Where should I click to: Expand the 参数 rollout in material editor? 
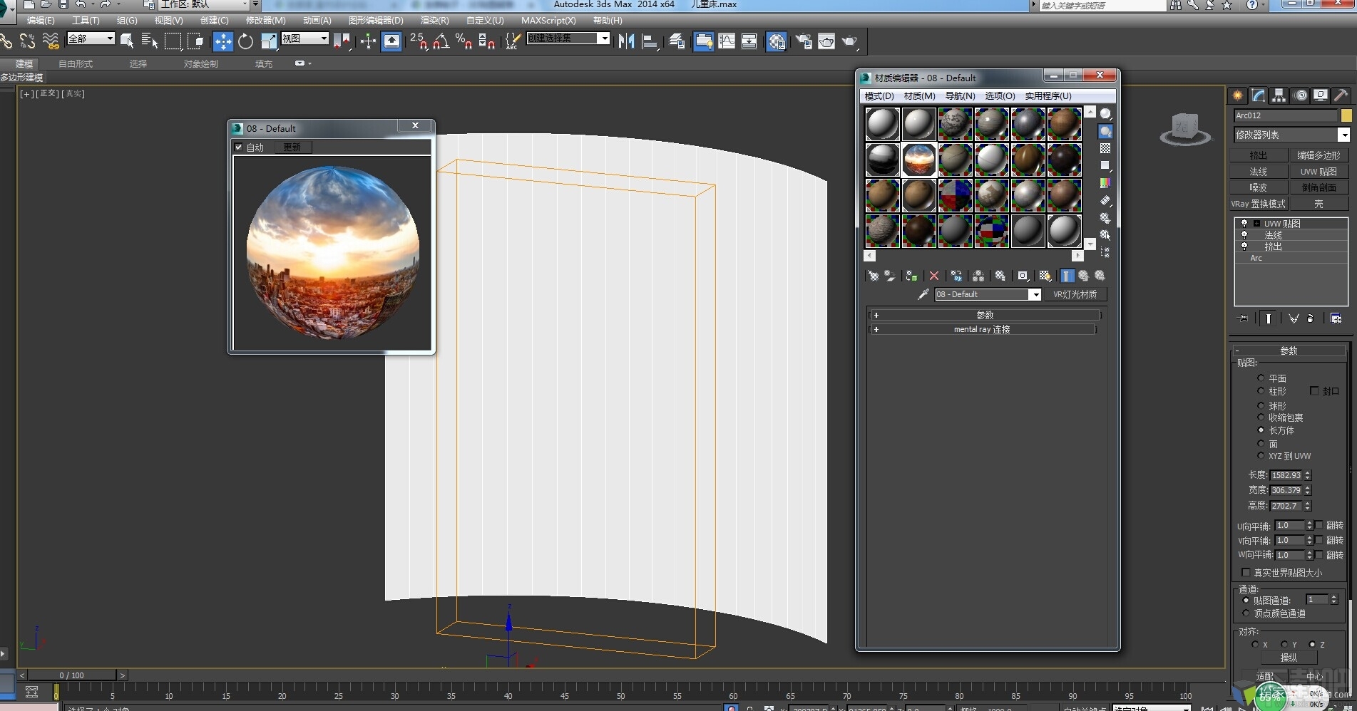point(984,315)
